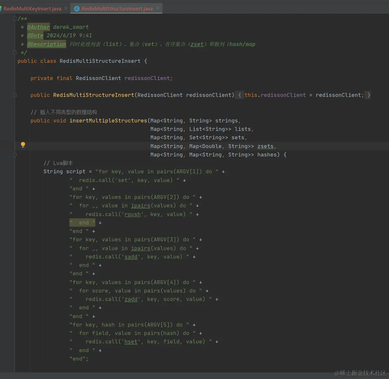The width and height of the screenshot is (389, 379).
Task: Collapse the Javadoc comment at the /** fold marker
Action: click(15, 19)
